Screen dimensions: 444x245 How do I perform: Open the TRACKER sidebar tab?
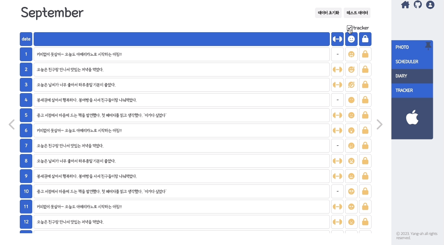[412, 90]
